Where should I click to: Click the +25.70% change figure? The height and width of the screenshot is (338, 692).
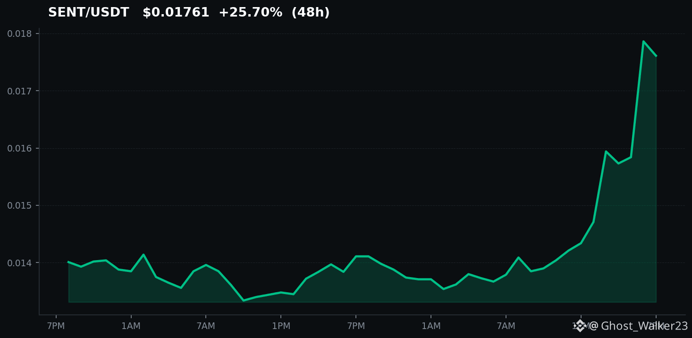click(250, 13)
